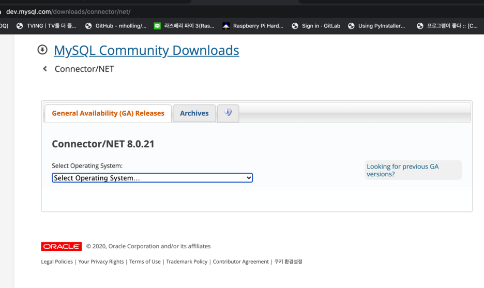Screen dimensions: 484x288
Task: Open the information icon tab
Action: coord(228,113)
